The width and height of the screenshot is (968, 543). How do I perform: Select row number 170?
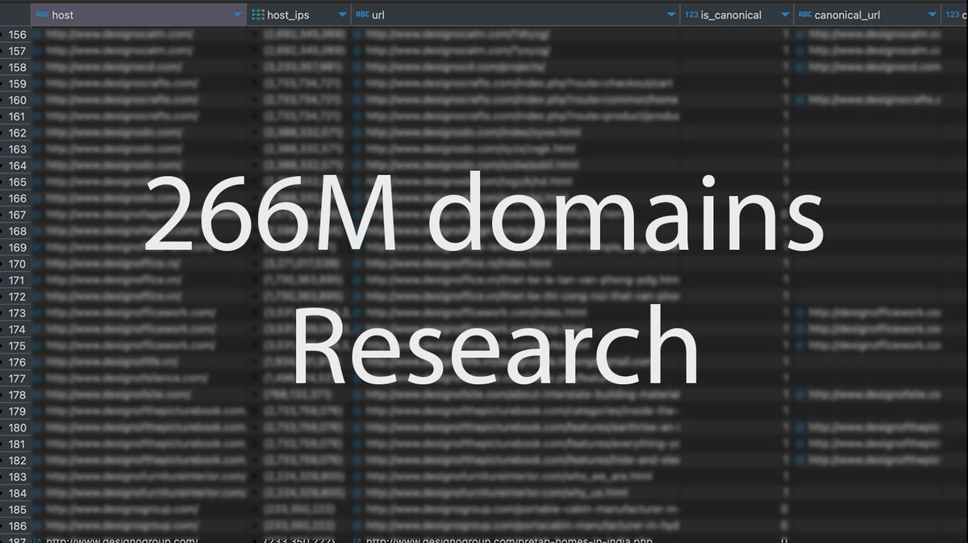[x=17, y=264]
